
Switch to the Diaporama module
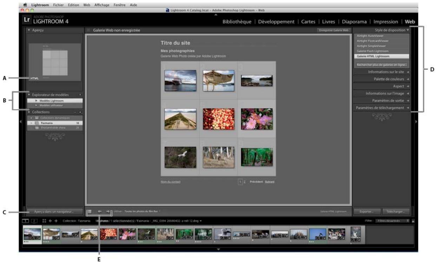355,22
